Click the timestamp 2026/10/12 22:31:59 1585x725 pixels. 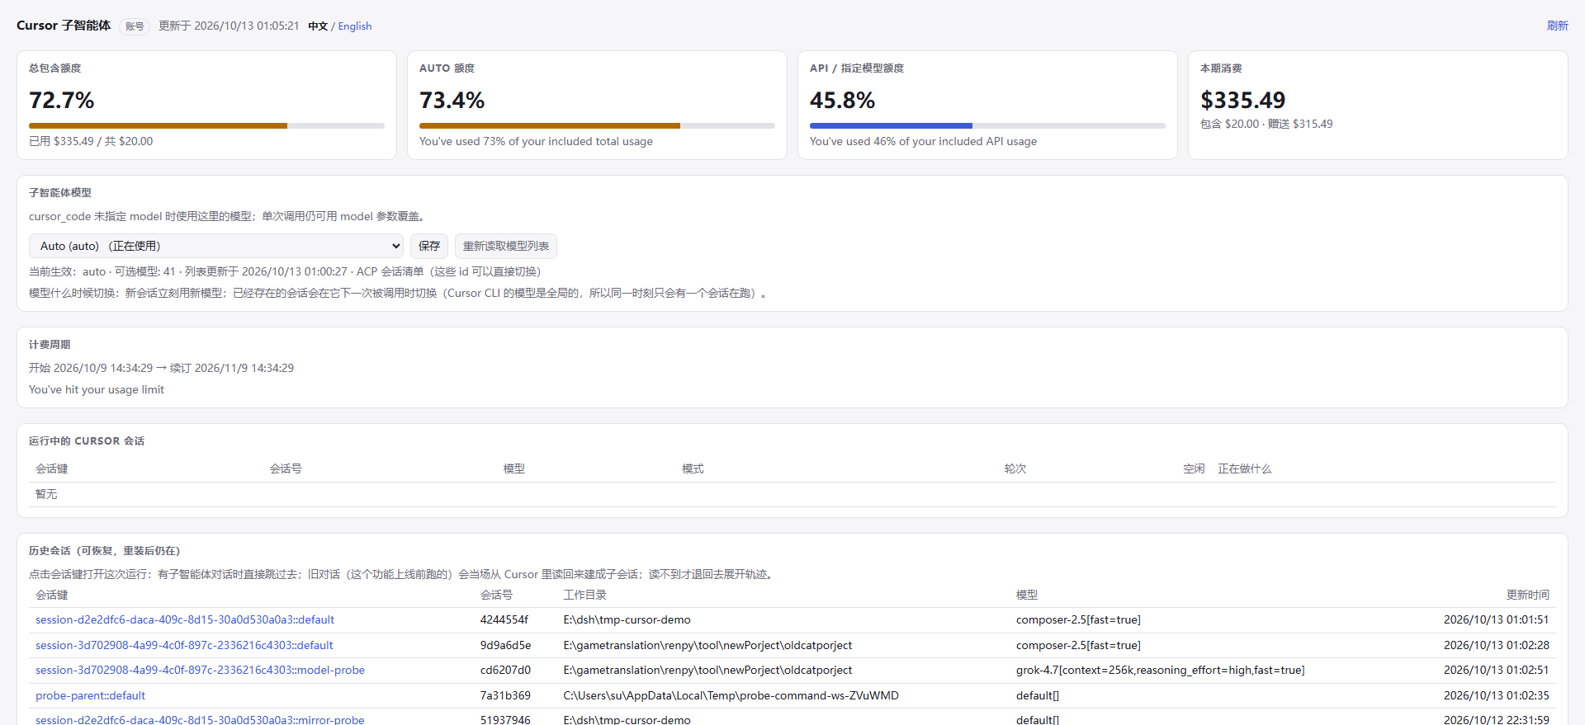click(x=1497, y=719)
